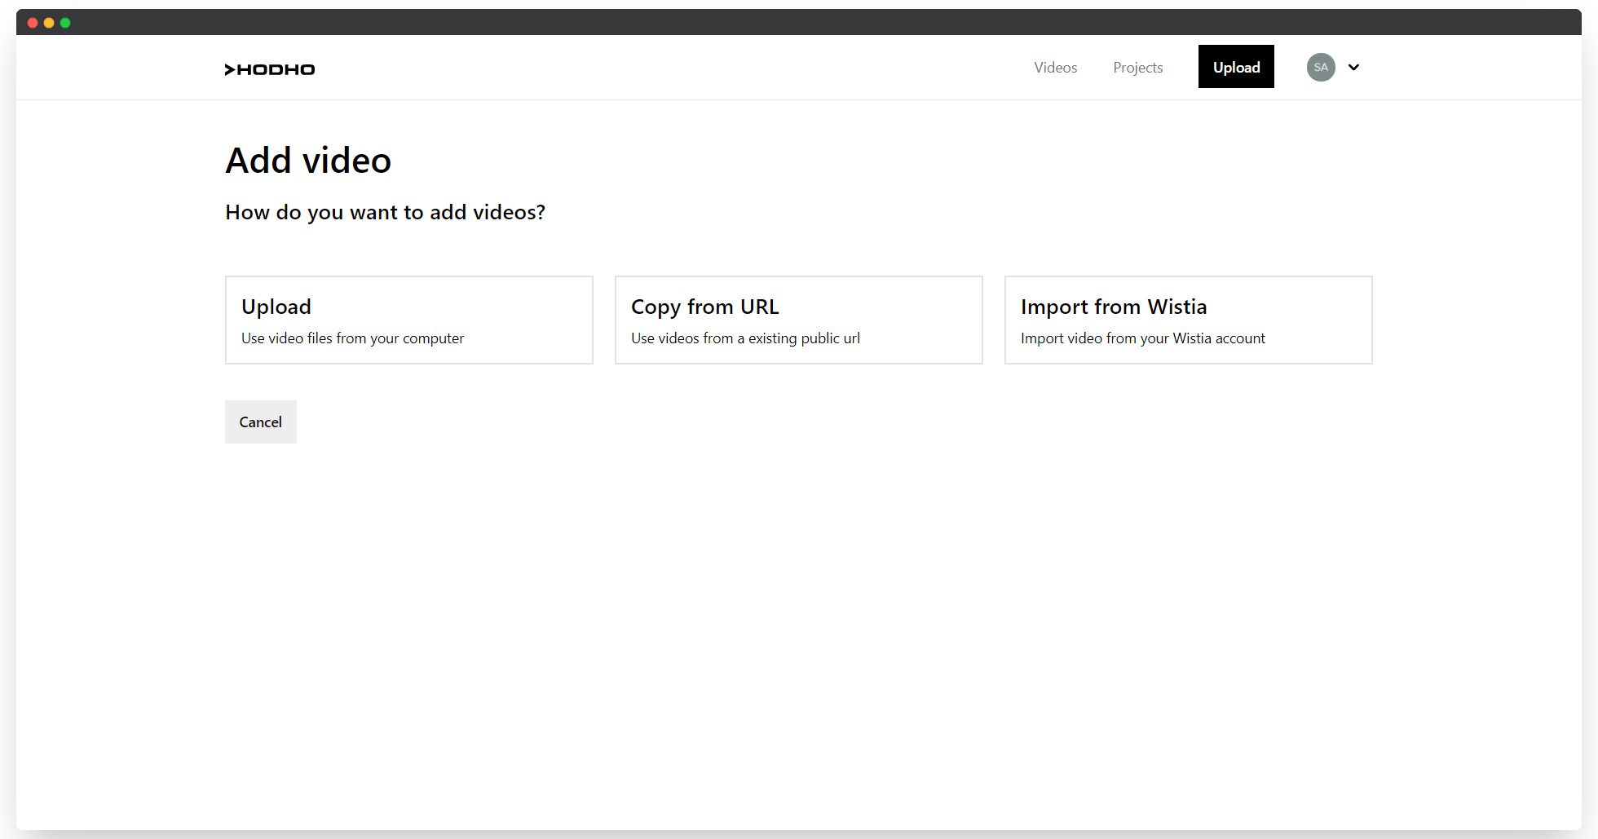The width and height of the screenshot is (1598, 839).
Task: Select 'Use video files from your computer'
Action: [x=352, y=338]
